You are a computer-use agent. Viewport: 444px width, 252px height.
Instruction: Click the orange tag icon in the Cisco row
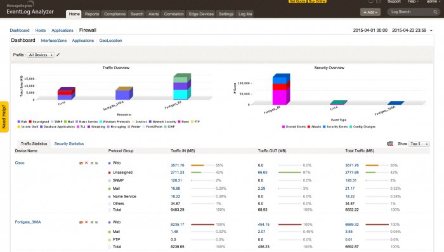tap(81, 163)
